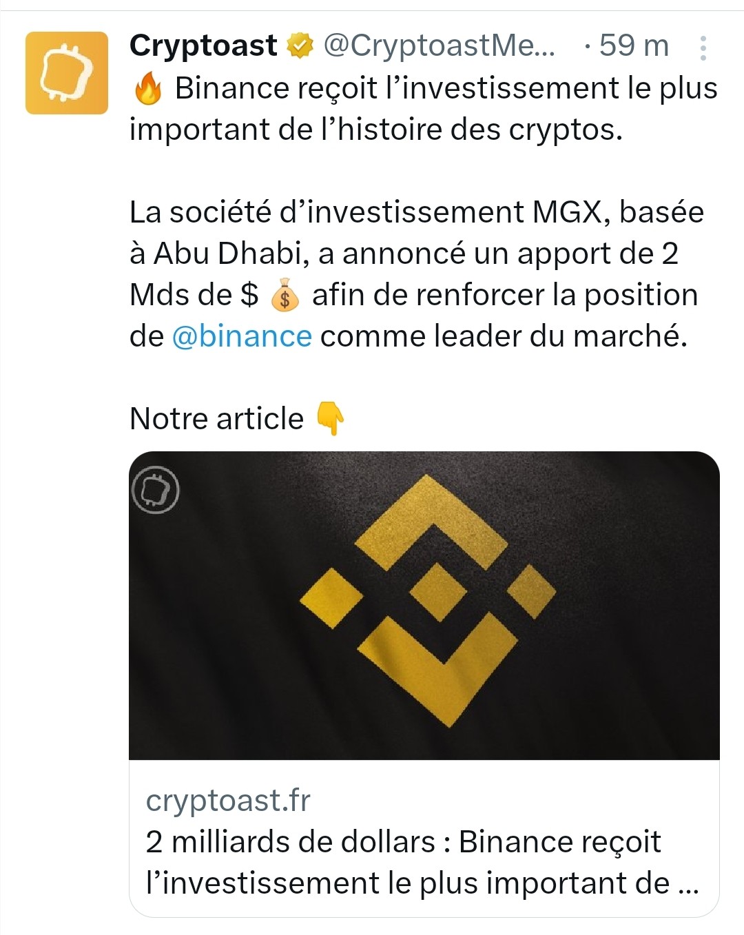Open the three-dot tweet options menu

click(703, 48)
